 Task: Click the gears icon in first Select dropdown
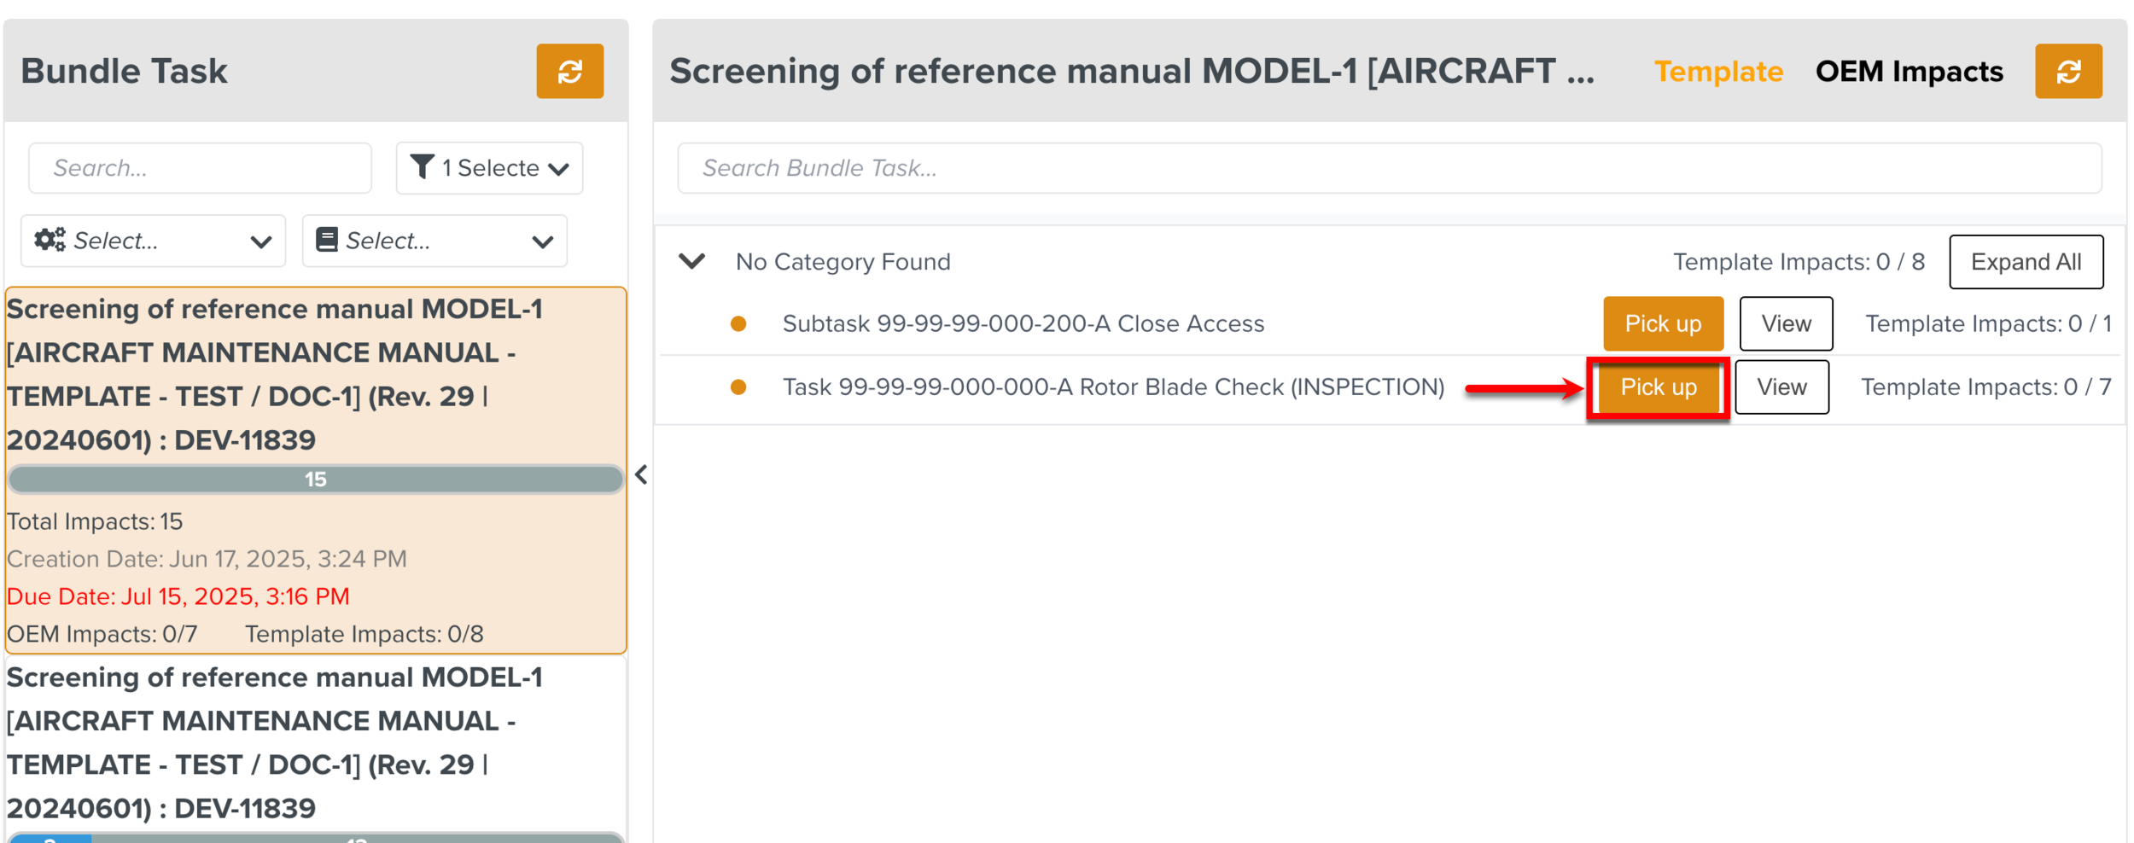point(50,241)
